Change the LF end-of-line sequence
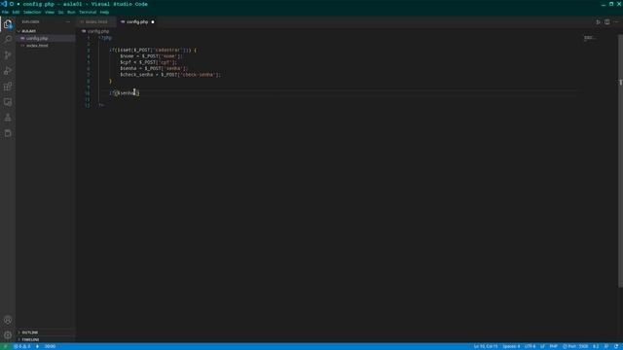 542,346
